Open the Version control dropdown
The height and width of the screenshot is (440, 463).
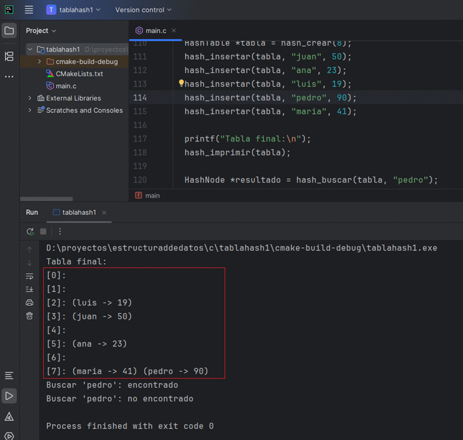coord(143,10)
